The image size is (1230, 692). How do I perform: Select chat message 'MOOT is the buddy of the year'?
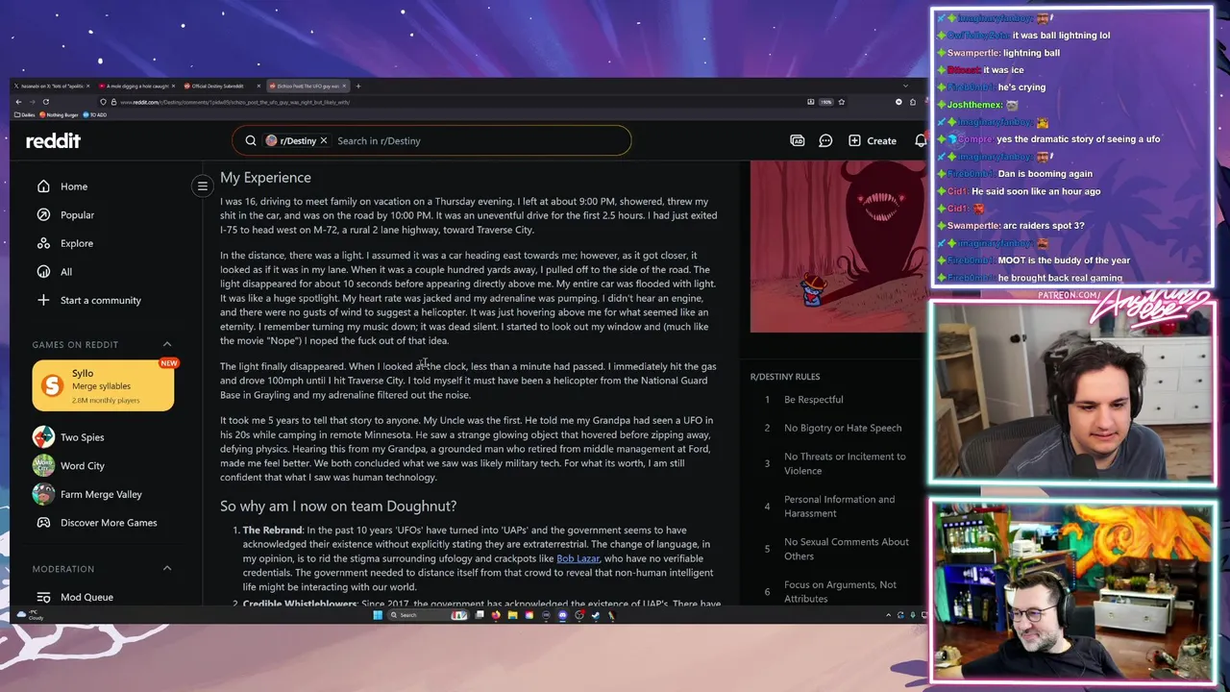pos(1064,260)
